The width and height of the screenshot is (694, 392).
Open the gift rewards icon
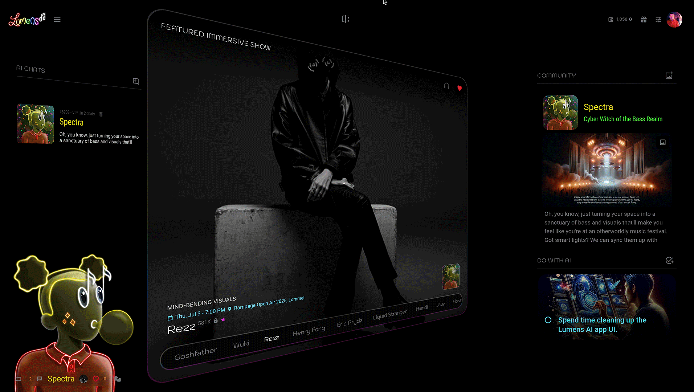pyautogui.click(x=644, y=20)
